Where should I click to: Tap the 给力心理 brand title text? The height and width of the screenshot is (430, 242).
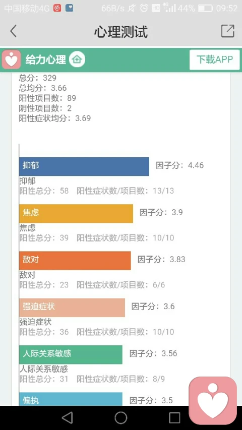46,59
